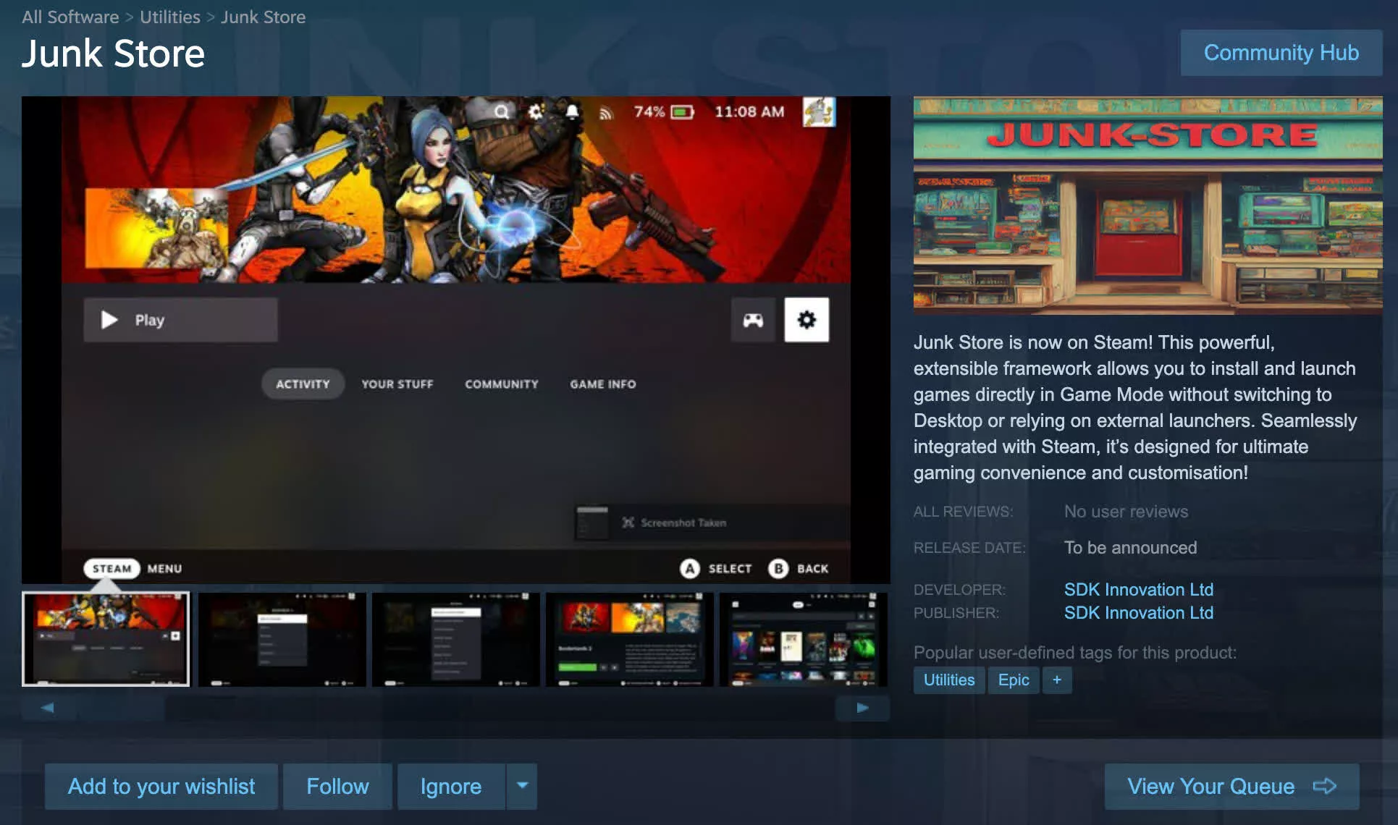1398x825 pixels.
Task: Open the Utilities breadcrumb link
Action: tap(169, 17)
